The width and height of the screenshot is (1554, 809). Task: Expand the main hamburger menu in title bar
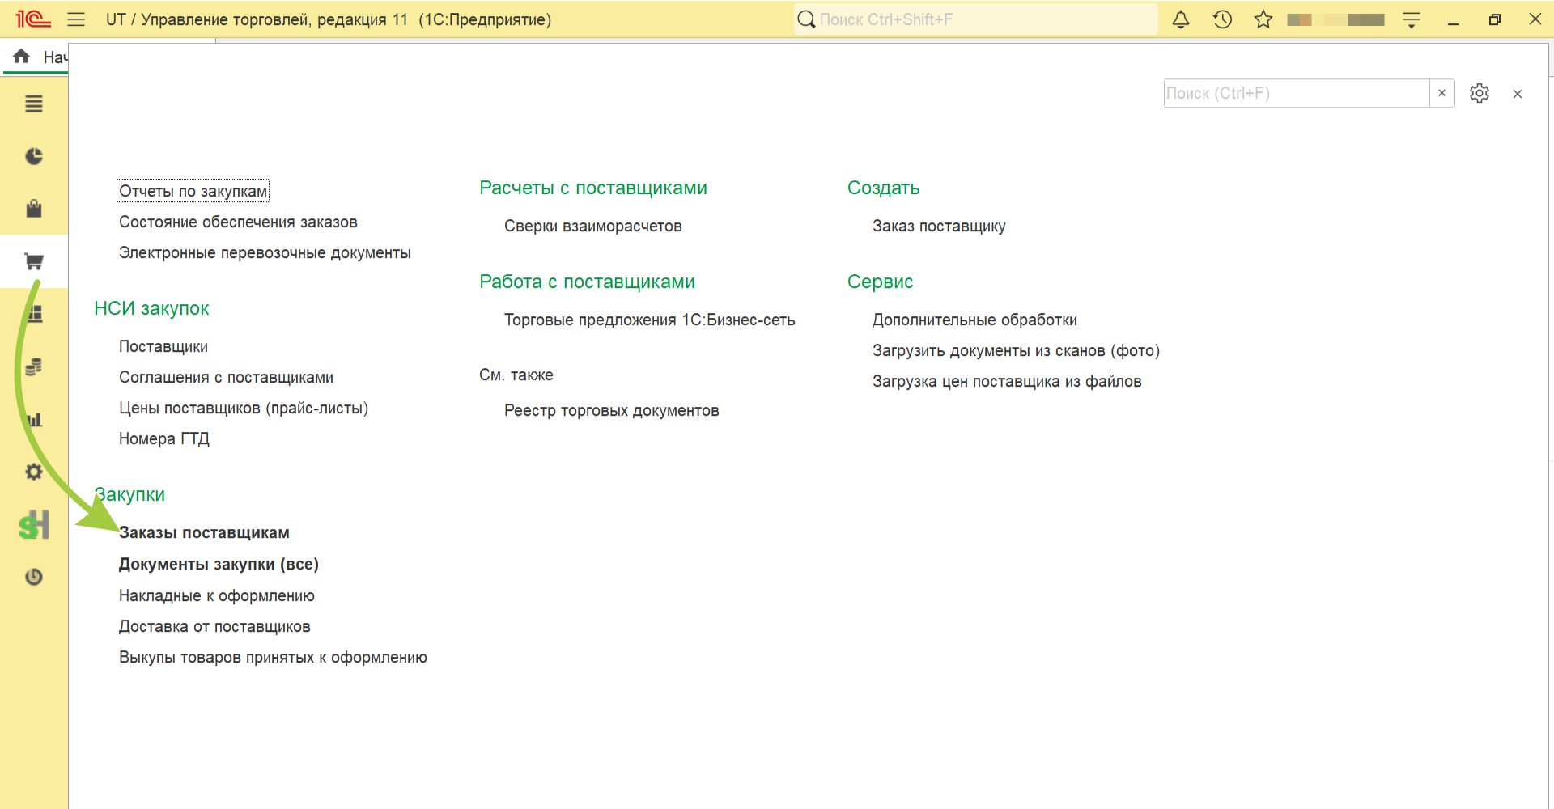point(76,19)
